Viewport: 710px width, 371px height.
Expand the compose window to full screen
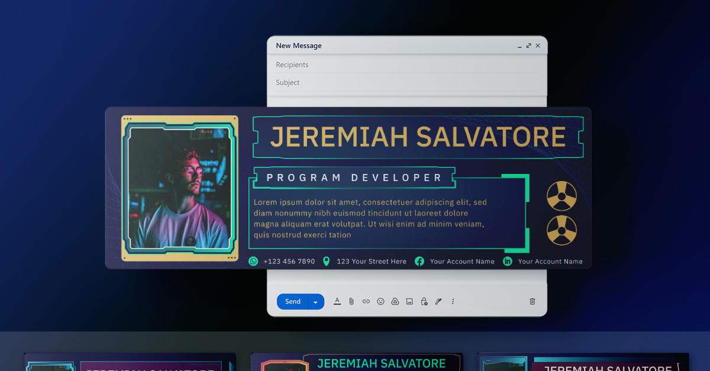pyautogui.click(x=528, y=46)
